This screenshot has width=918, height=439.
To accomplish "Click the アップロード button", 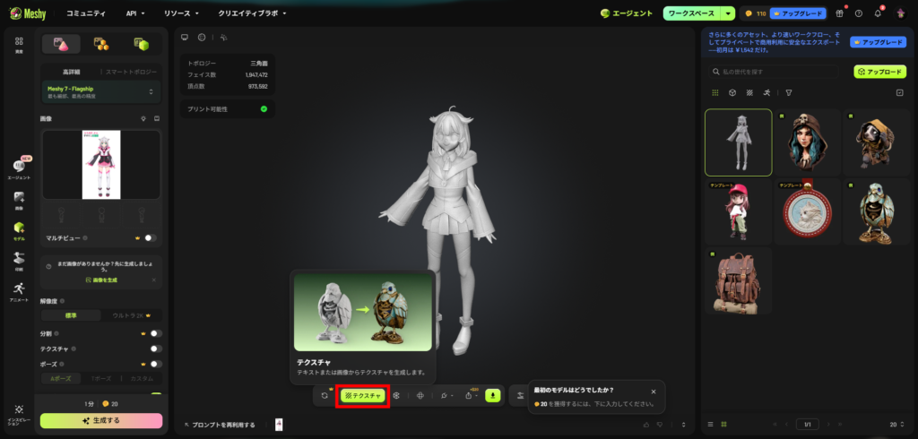I will (x=880, y=72).
